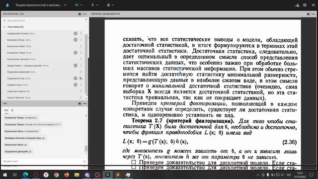Click the attendees list scroll-down arrow

coord(86,98)
